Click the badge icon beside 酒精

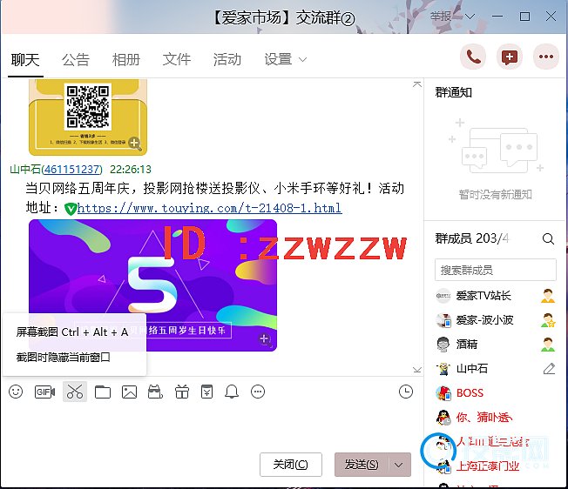point(548,345)
